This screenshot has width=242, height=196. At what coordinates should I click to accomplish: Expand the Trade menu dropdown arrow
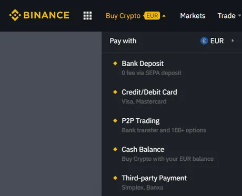coord(239,16)
